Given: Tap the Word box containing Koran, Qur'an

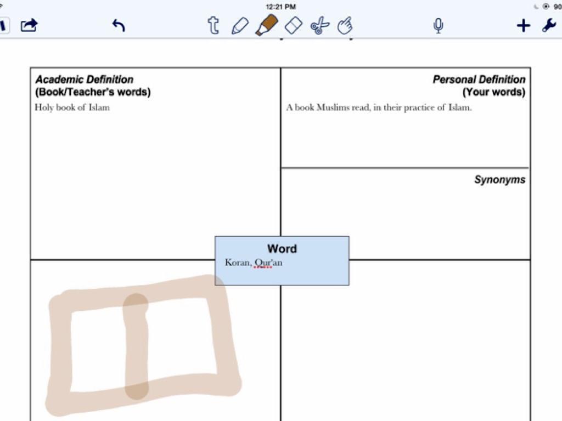Looking at the screenshot, I should 282,260.
